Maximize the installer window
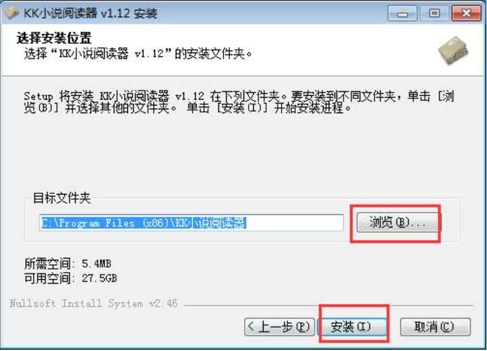 (x=434, y=14)
